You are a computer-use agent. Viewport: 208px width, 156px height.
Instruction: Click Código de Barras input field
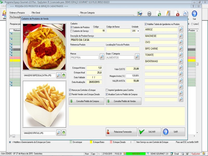click(x=119, y=31)
